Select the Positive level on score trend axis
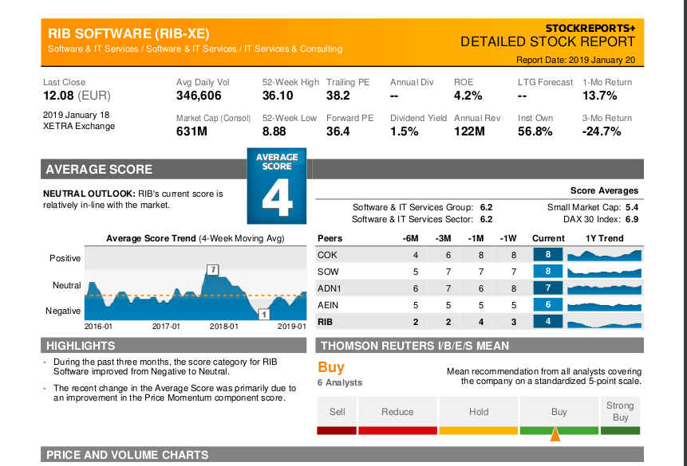687x466 pixels. (x=64, y=258)
